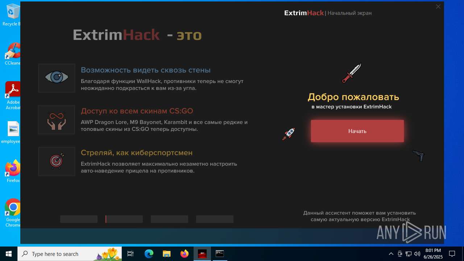Open the Windows Start menu
The image size is (464, 261).
click(9, 254)
